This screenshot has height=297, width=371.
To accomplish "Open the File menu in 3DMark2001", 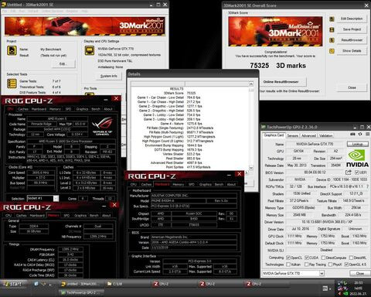I will (5, 11).
